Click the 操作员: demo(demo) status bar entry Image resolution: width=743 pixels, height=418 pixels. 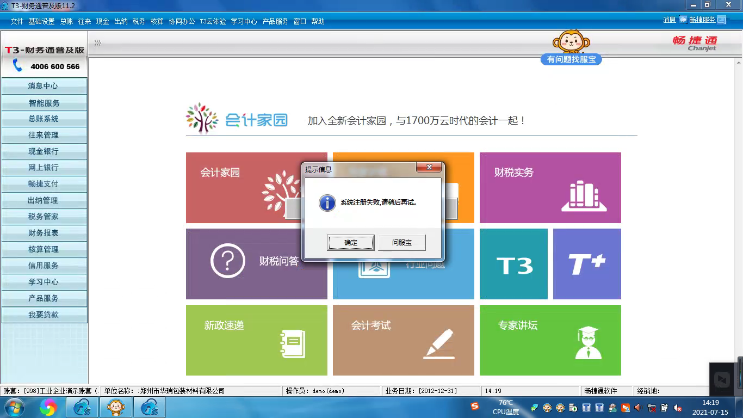tap(331, 391)
